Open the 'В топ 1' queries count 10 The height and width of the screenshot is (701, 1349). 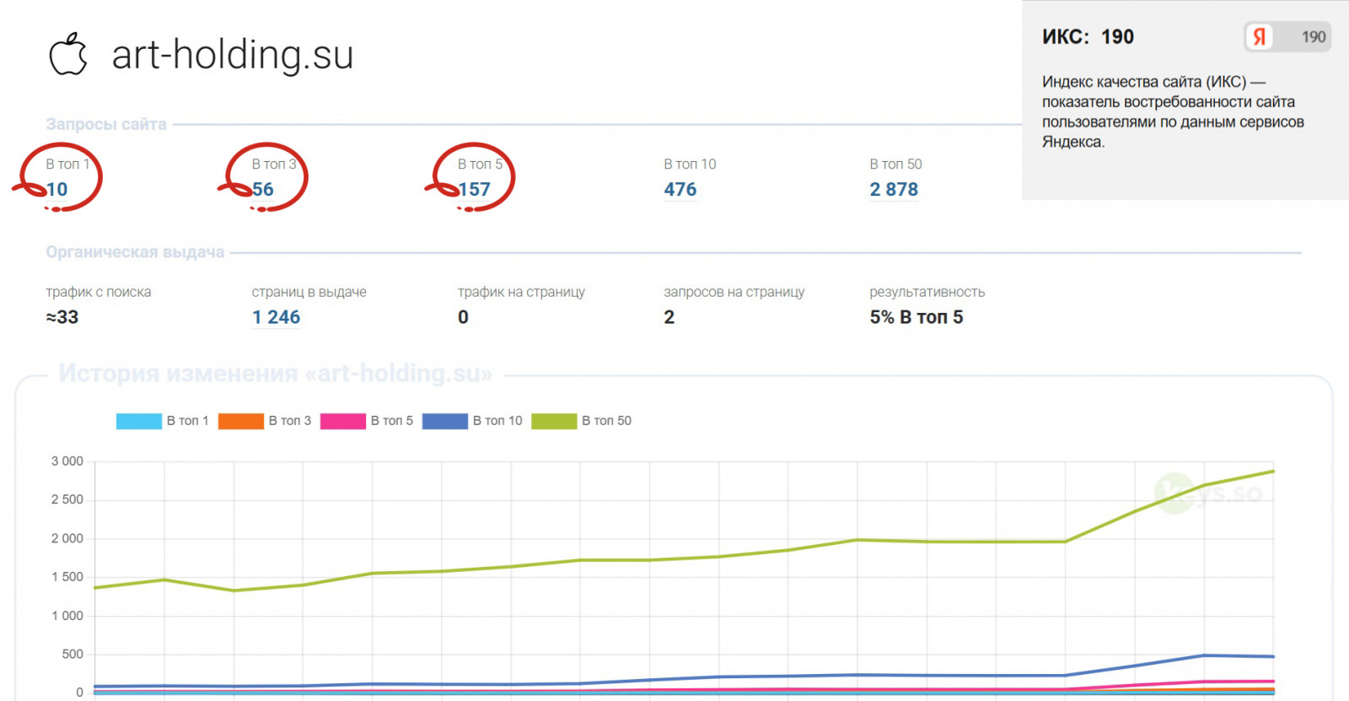point(56,190)
